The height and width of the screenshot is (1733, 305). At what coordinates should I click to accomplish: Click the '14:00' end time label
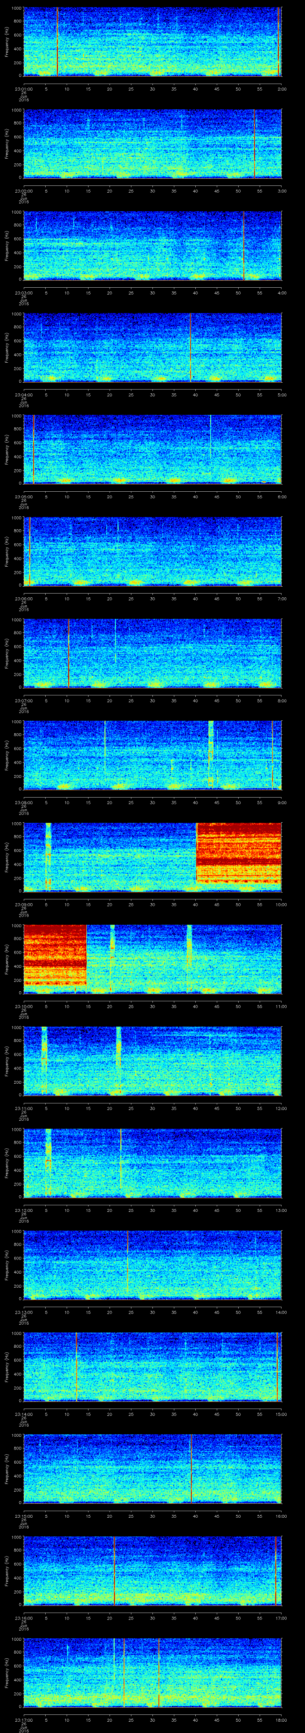281,1312
